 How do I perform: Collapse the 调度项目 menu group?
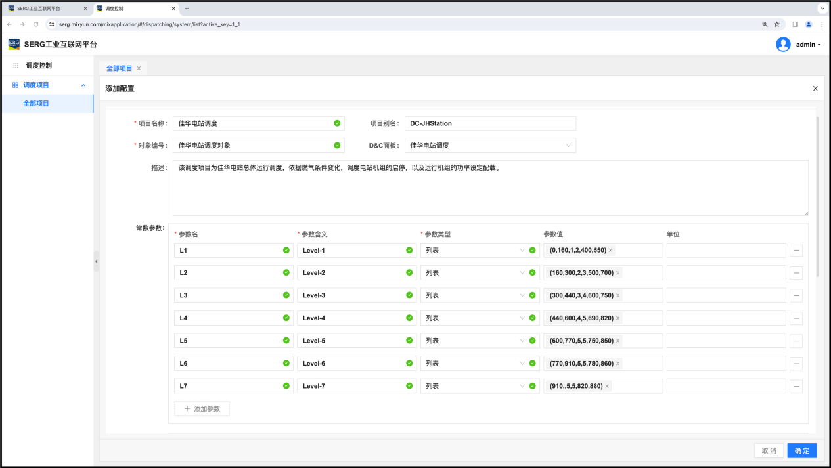point(83,85)
